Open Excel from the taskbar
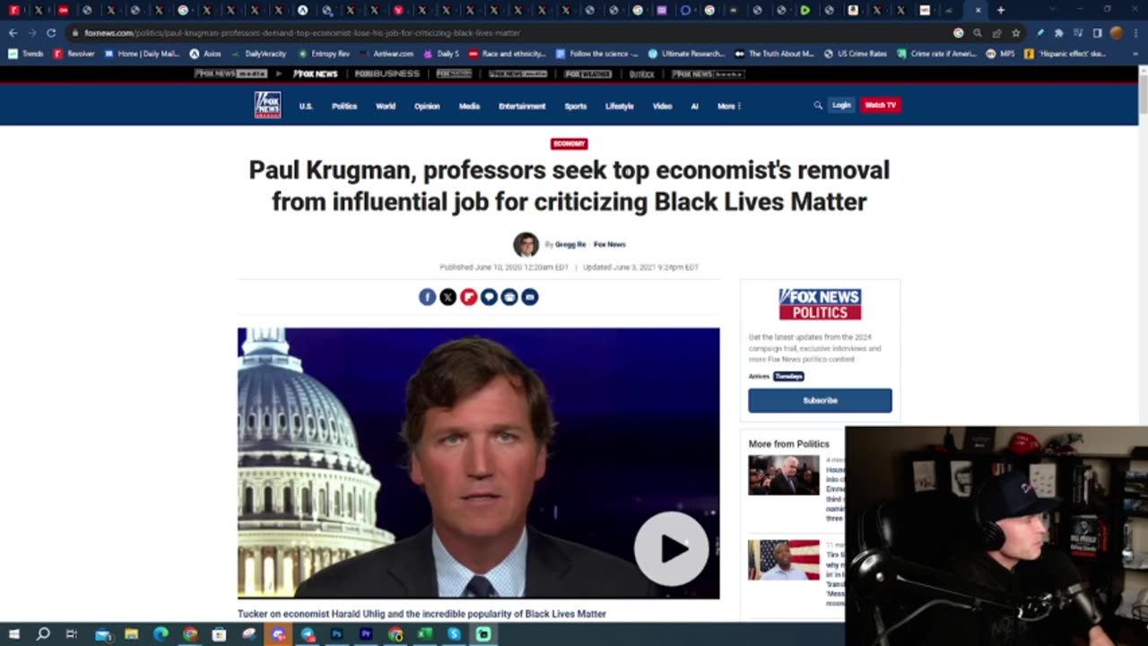The image size is (1148, 646). [424, 634]
